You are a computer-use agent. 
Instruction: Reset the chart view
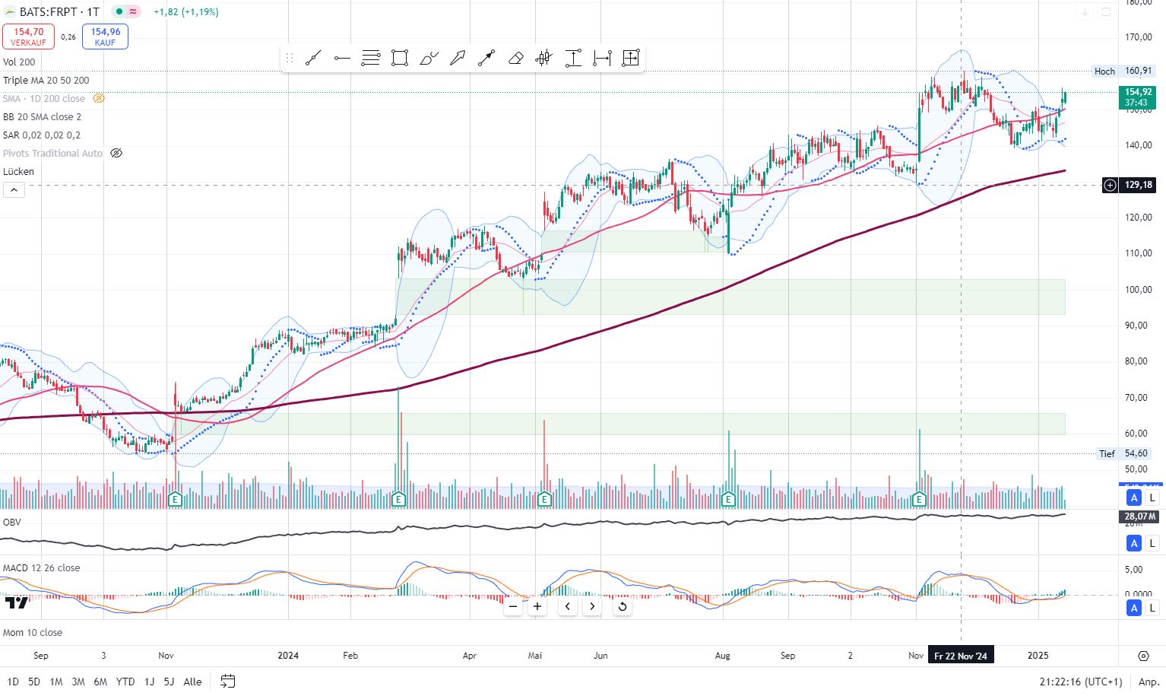[x=622, y=606]
